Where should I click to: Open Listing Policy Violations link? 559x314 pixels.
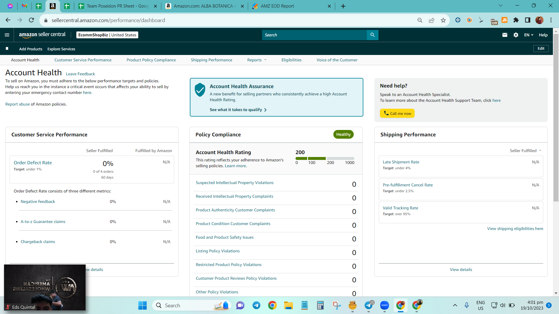218,251
